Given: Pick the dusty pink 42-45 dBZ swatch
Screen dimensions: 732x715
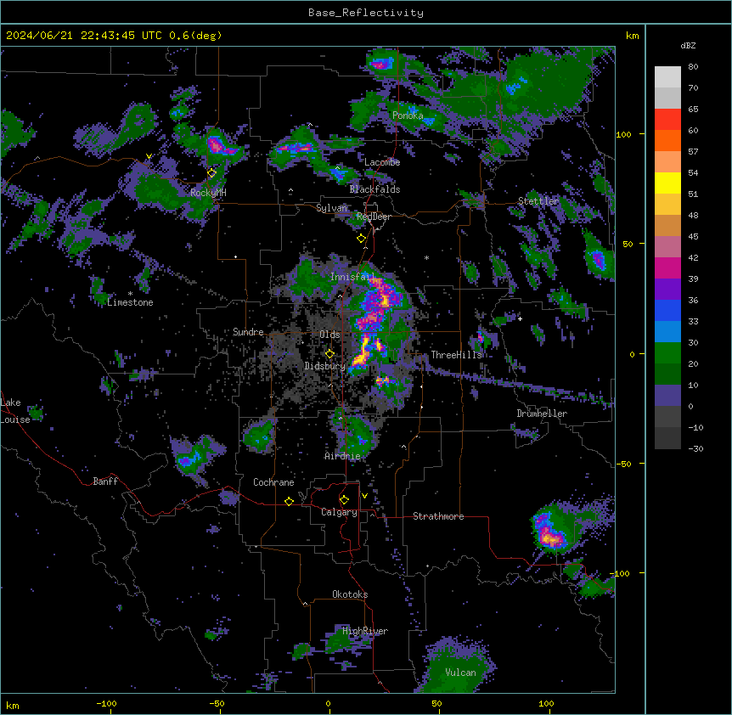Looking at the screenshot, I should 667,247.
